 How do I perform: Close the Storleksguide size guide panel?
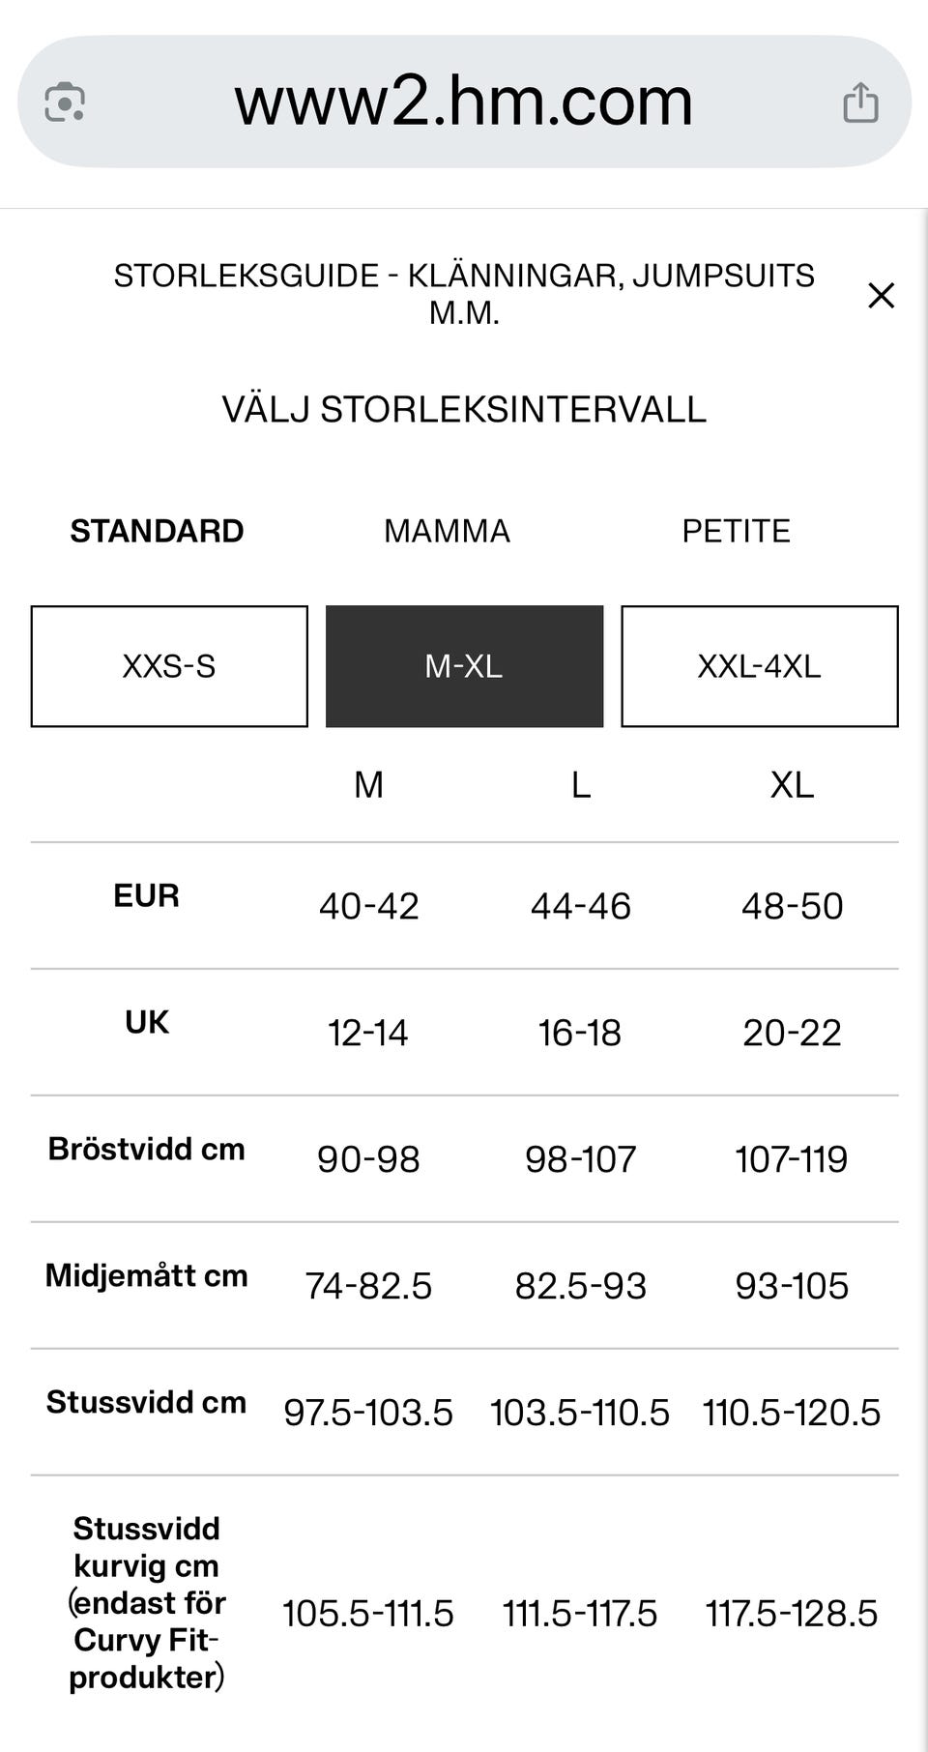click(881, 295)
